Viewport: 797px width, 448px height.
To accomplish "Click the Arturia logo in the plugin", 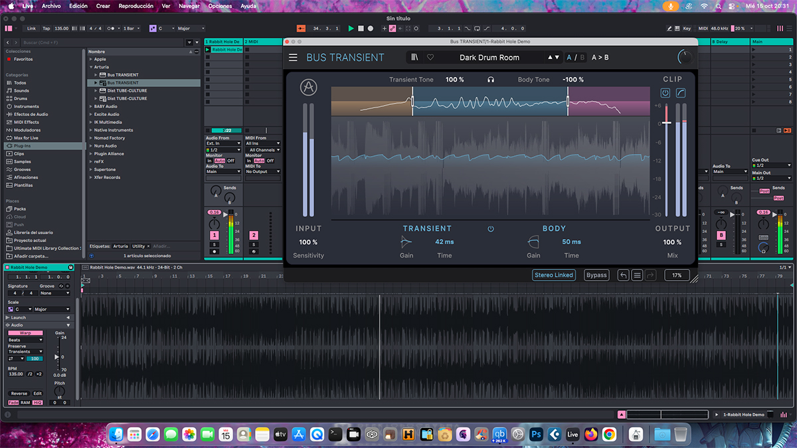I will coord(308,87).
